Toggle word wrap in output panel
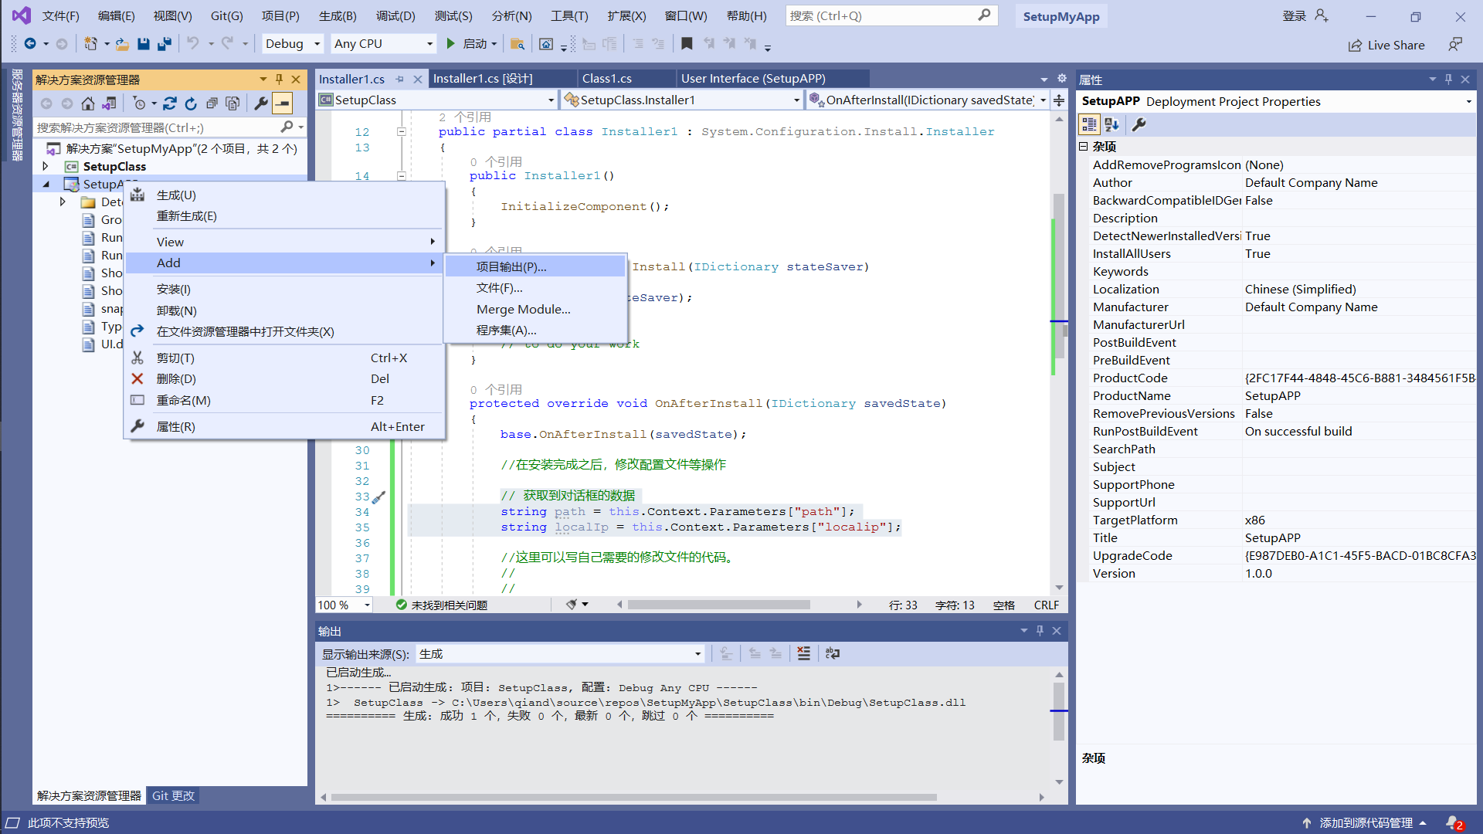1483x834 pixels. click(x=832, y=653)
